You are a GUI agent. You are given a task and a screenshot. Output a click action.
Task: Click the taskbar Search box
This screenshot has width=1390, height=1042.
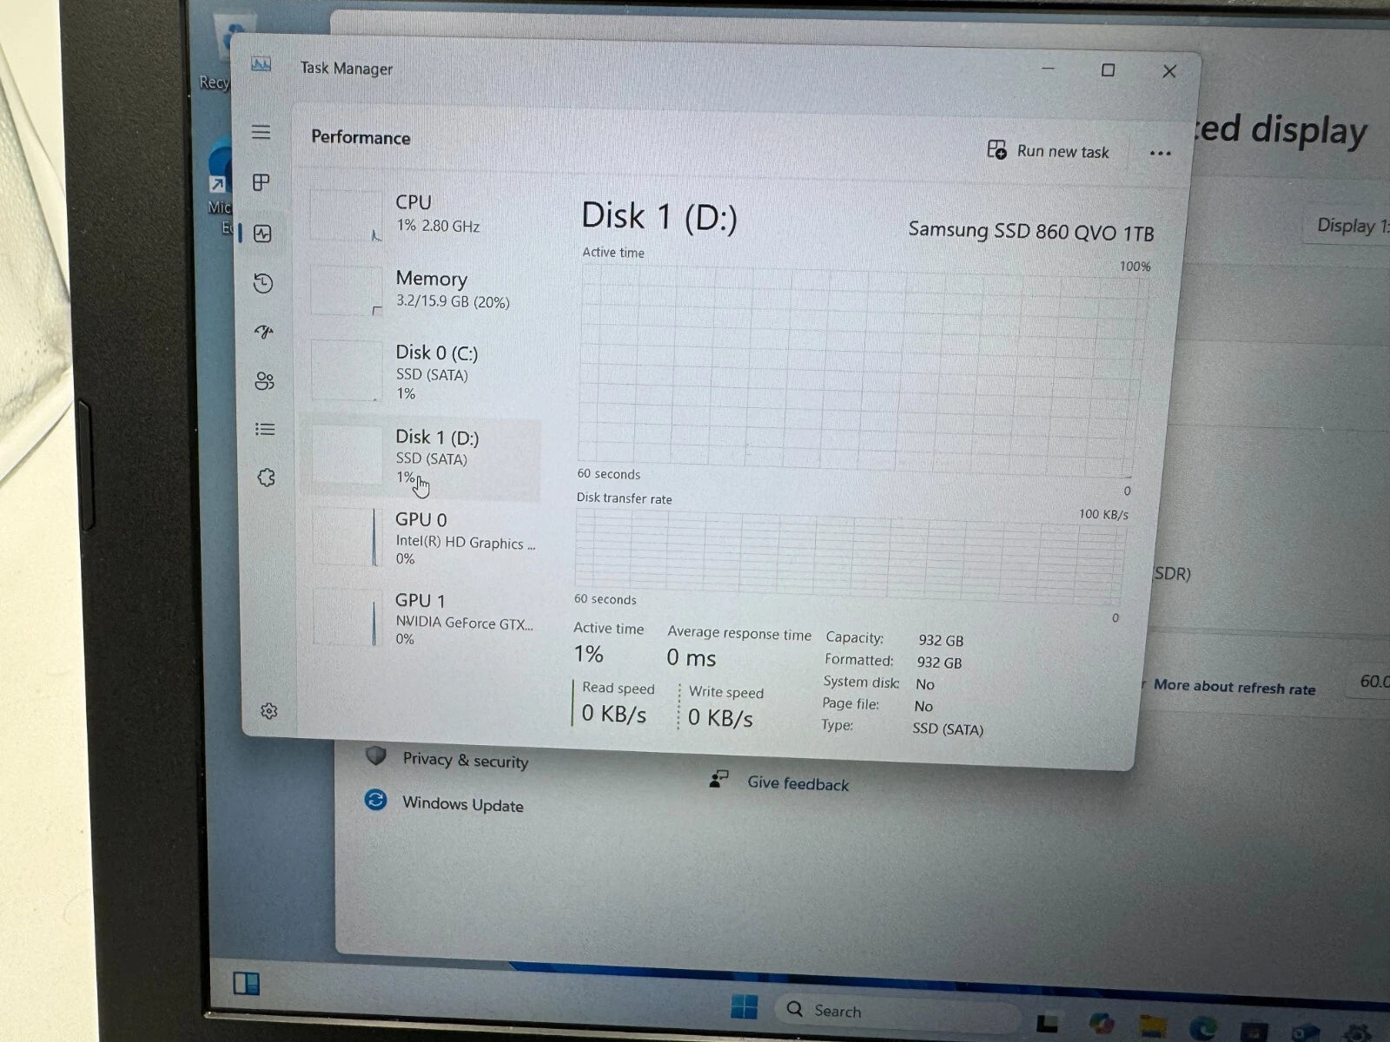pos(895,1012)
